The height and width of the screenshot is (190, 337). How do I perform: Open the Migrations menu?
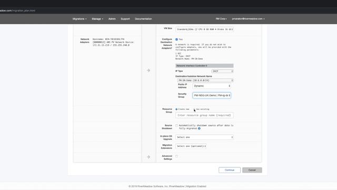coord(80,19)
